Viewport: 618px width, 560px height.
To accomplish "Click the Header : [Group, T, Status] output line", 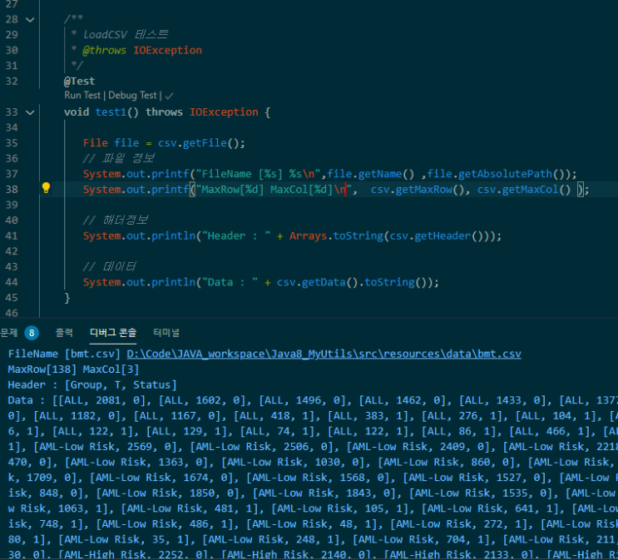I will [x=92, y=385].
